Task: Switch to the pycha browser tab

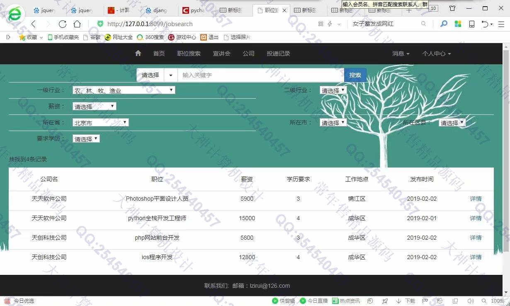Action: coord(197,10)
